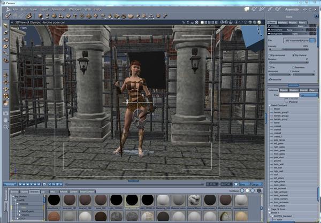Click the Rotation slider
This screenshot has width=321, height=223.
[289, 63]
